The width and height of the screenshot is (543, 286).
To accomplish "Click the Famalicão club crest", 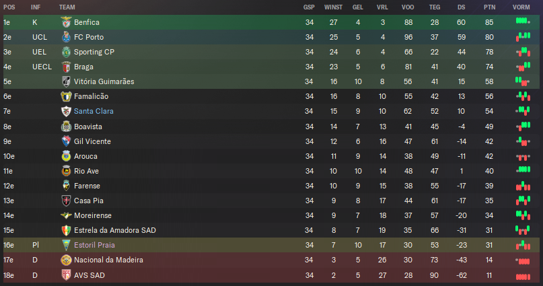I will pyautogui.click(x=66, y=96).
